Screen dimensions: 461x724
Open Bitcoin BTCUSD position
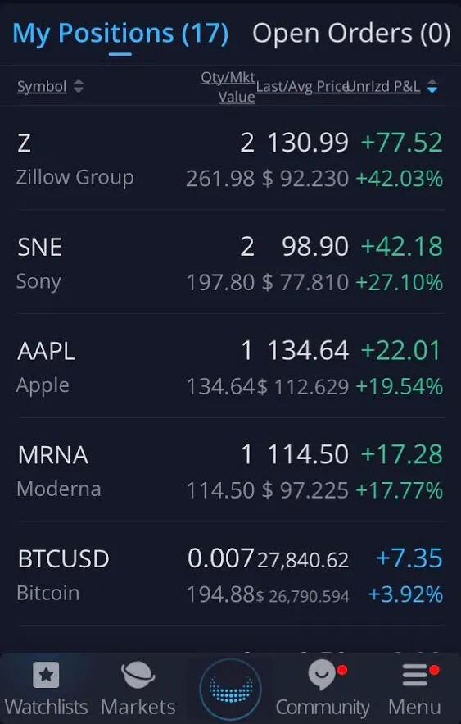231,575
